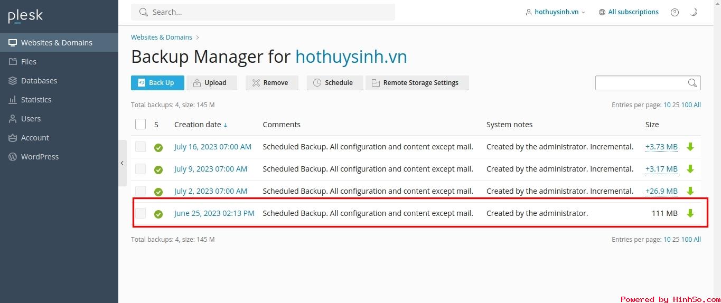This screenshot has height=303, width=721.
Task: Click the Back Up button
Action: [x=157, y=83]
